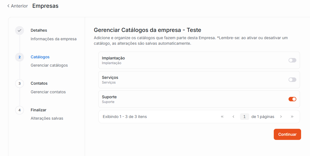Select the Suporte catalog row title
Screen dimensions: 310x156
tap(109, 97)
